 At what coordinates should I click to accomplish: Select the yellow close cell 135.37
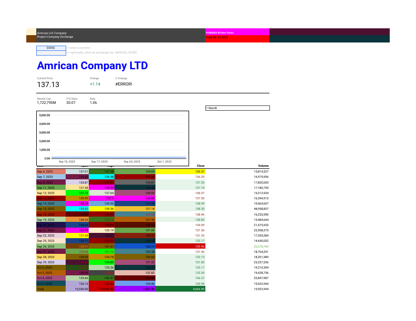tap(180, 172)
